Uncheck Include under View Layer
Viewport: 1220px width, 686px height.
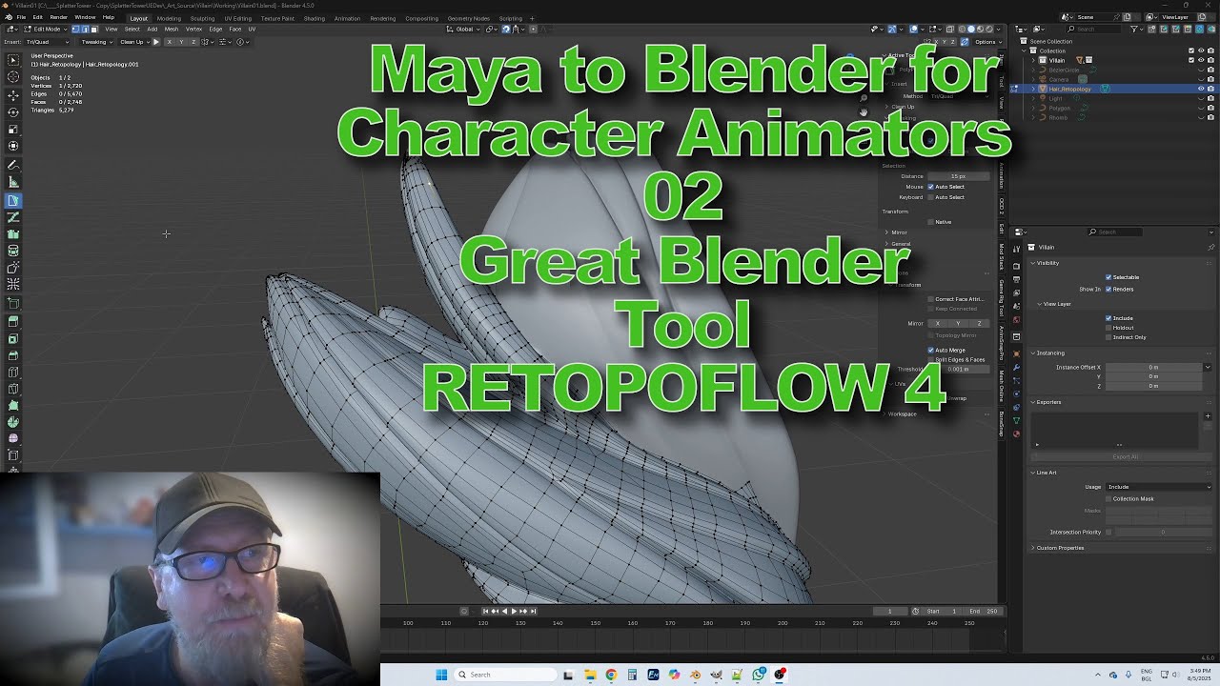(x=1108, y=318)
